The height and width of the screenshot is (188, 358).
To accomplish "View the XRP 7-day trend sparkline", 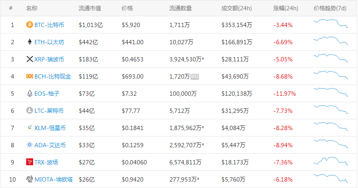I will point(331,58).
